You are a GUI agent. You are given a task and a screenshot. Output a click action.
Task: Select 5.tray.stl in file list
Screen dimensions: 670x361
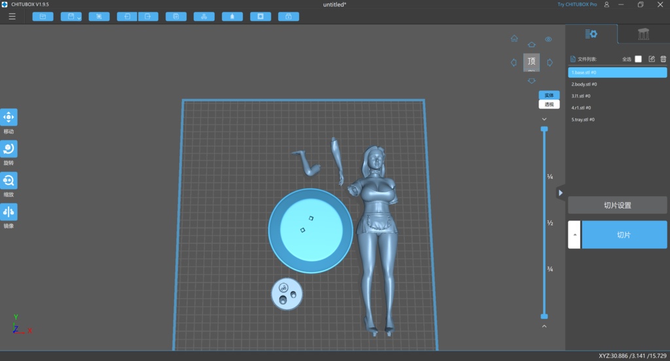point(618,119)
